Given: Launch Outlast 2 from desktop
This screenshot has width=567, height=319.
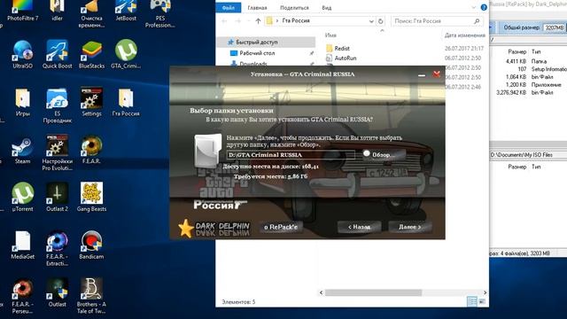Looking at the screenshot, I should click(x=57, y=197).
